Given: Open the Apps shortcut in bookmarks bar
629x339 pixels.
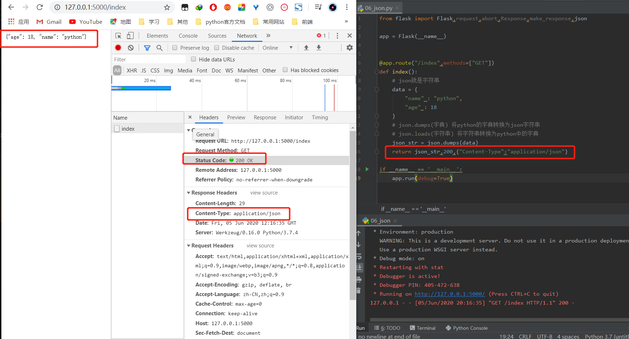Looking at the screenshot, I should [x=18, y=22].
